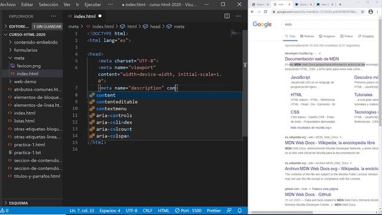This screenshot has width=382, height=215.
Task: Select index.html inside meta folder
Action: [x=27, y=73]
